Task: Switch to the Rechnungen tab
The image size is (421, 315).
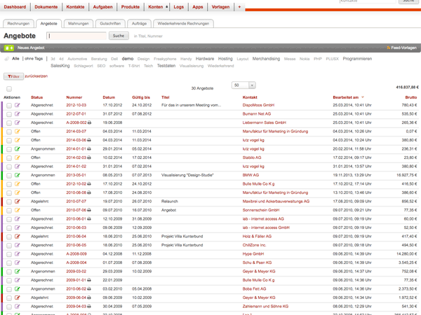Action: click(18, 24)
